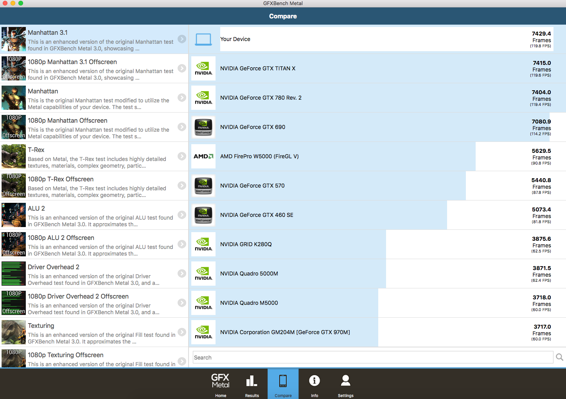The height and width of the screenshot is (399, 566).
Task: Expand the T-Rex test using its arrow
Action: click(181, 156)
